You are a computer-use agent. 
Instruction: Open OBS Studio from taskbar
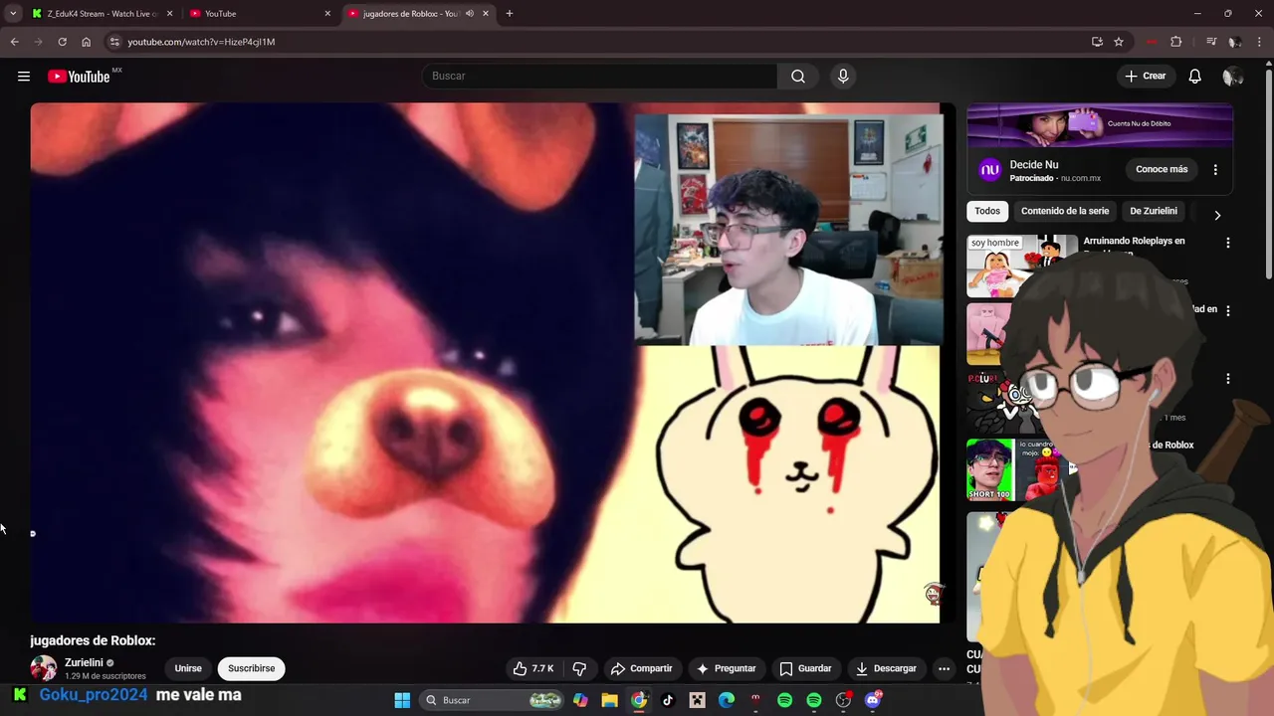point(843,700)
